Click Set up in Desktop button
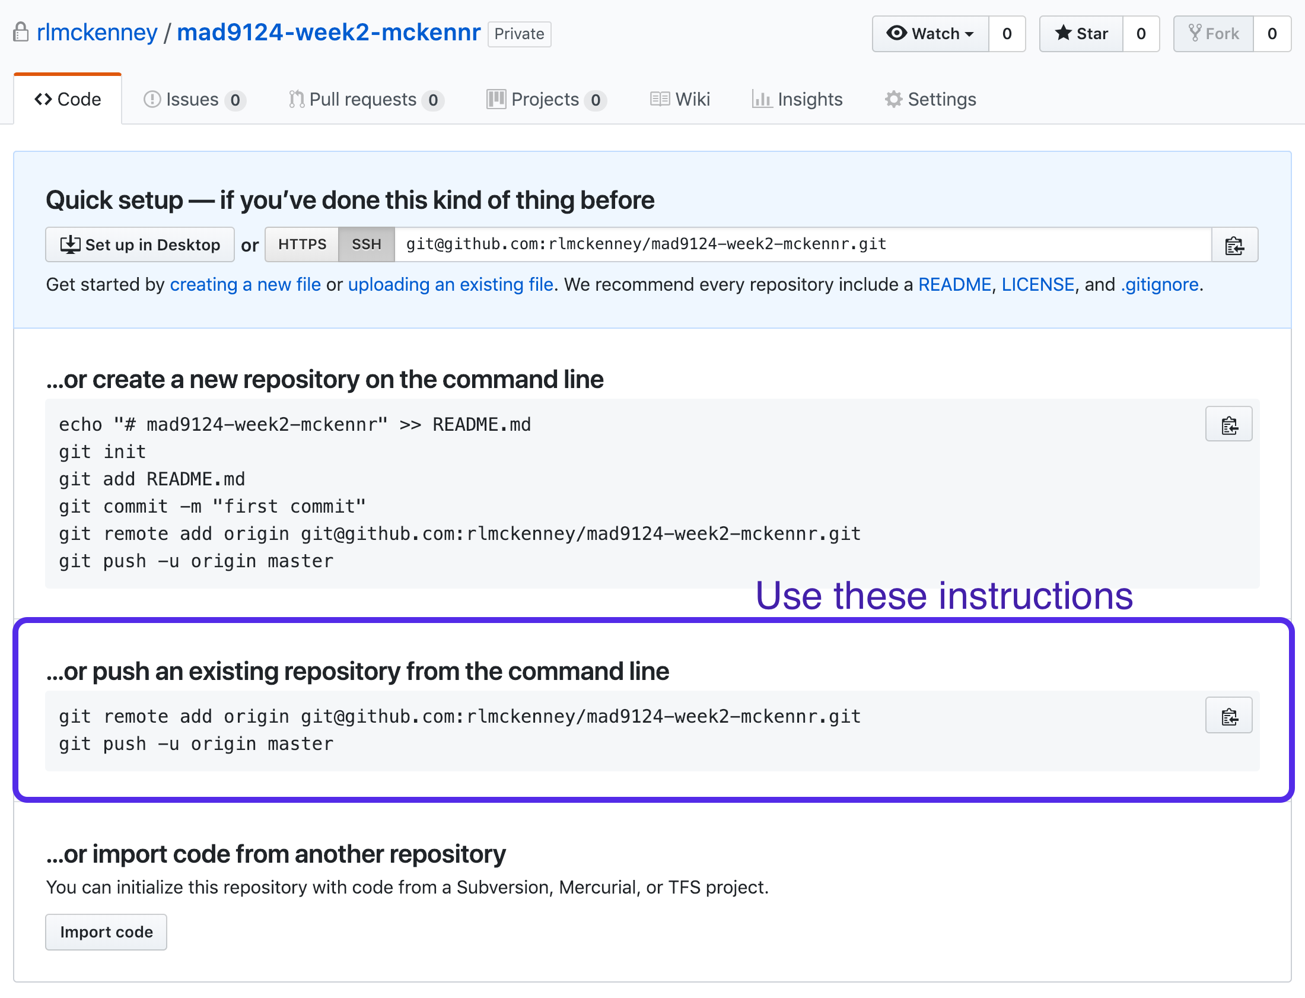Image resolution: width=1305 pixels, height=998 pixels. (x=140, y=244)
